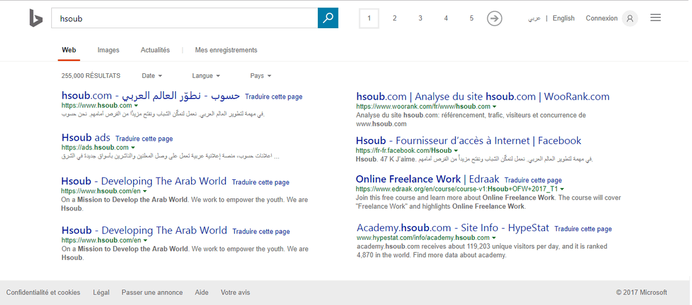Switch language to English
The image size is (692, 305).
click(563, 18)
